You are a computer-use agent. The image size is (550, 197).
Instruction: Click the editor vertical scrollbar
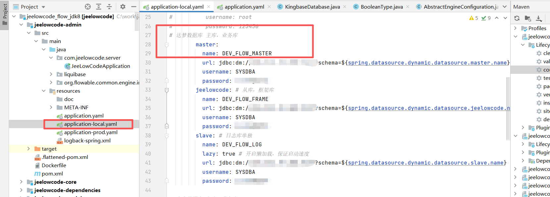tap(508, 109)
